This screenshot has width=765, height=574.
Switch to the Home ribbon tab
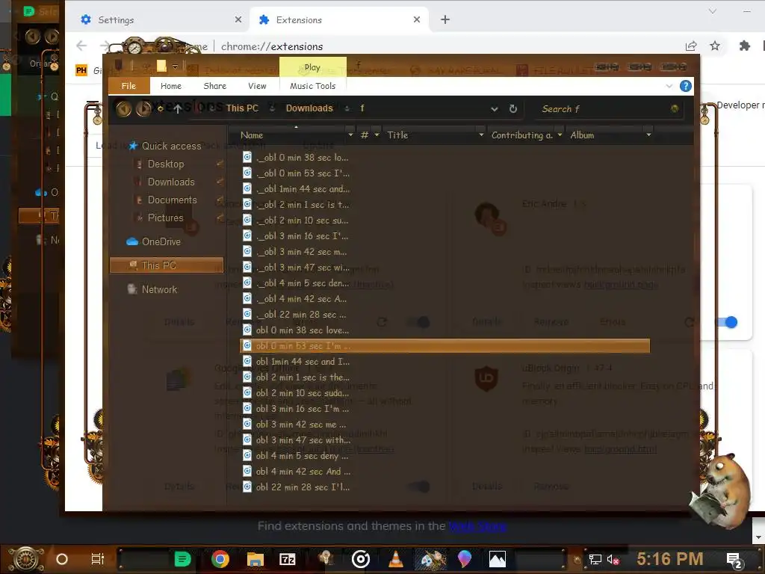(171, 86)
